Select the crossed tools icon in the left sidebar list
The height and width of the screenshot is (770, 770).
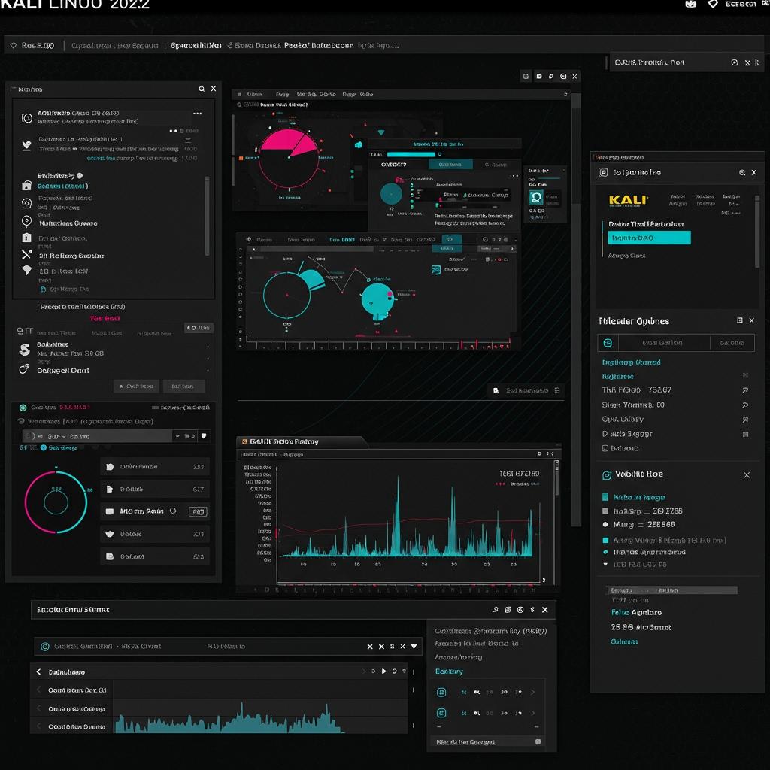tap(26, 254)
